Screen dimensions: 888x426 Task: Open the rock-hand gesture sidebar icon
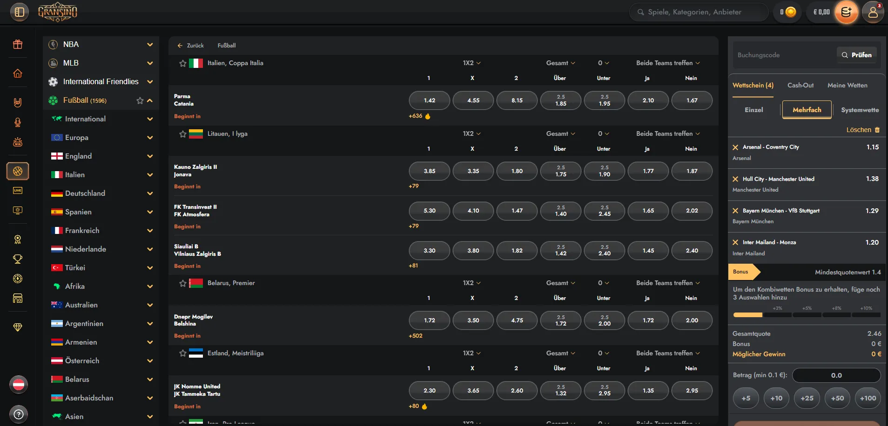(18, 102)
